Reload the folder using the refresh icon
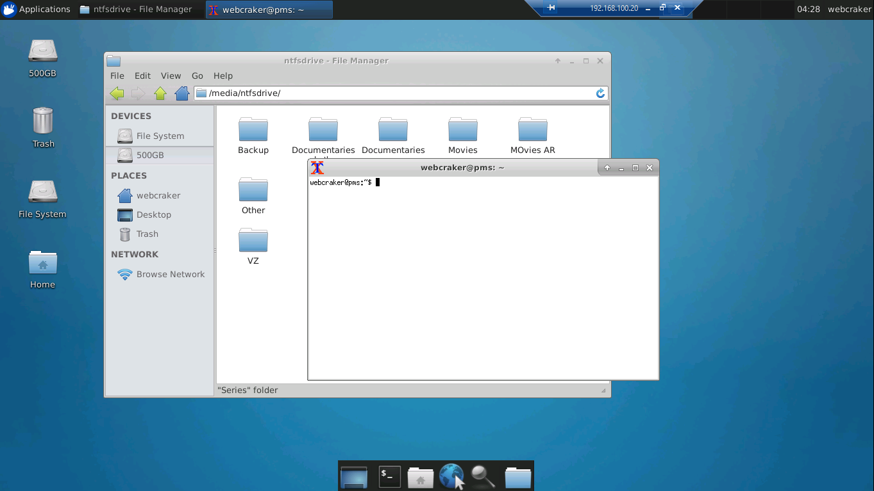 [x=600, y=93]
